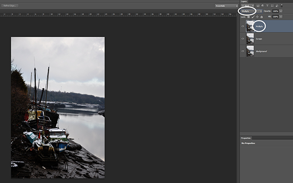
Task: Hide the Screen layer
Action: point(243,39)
